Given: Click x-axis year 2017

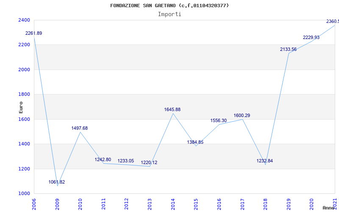Looking at the screenshot, I should click(242, 204).
